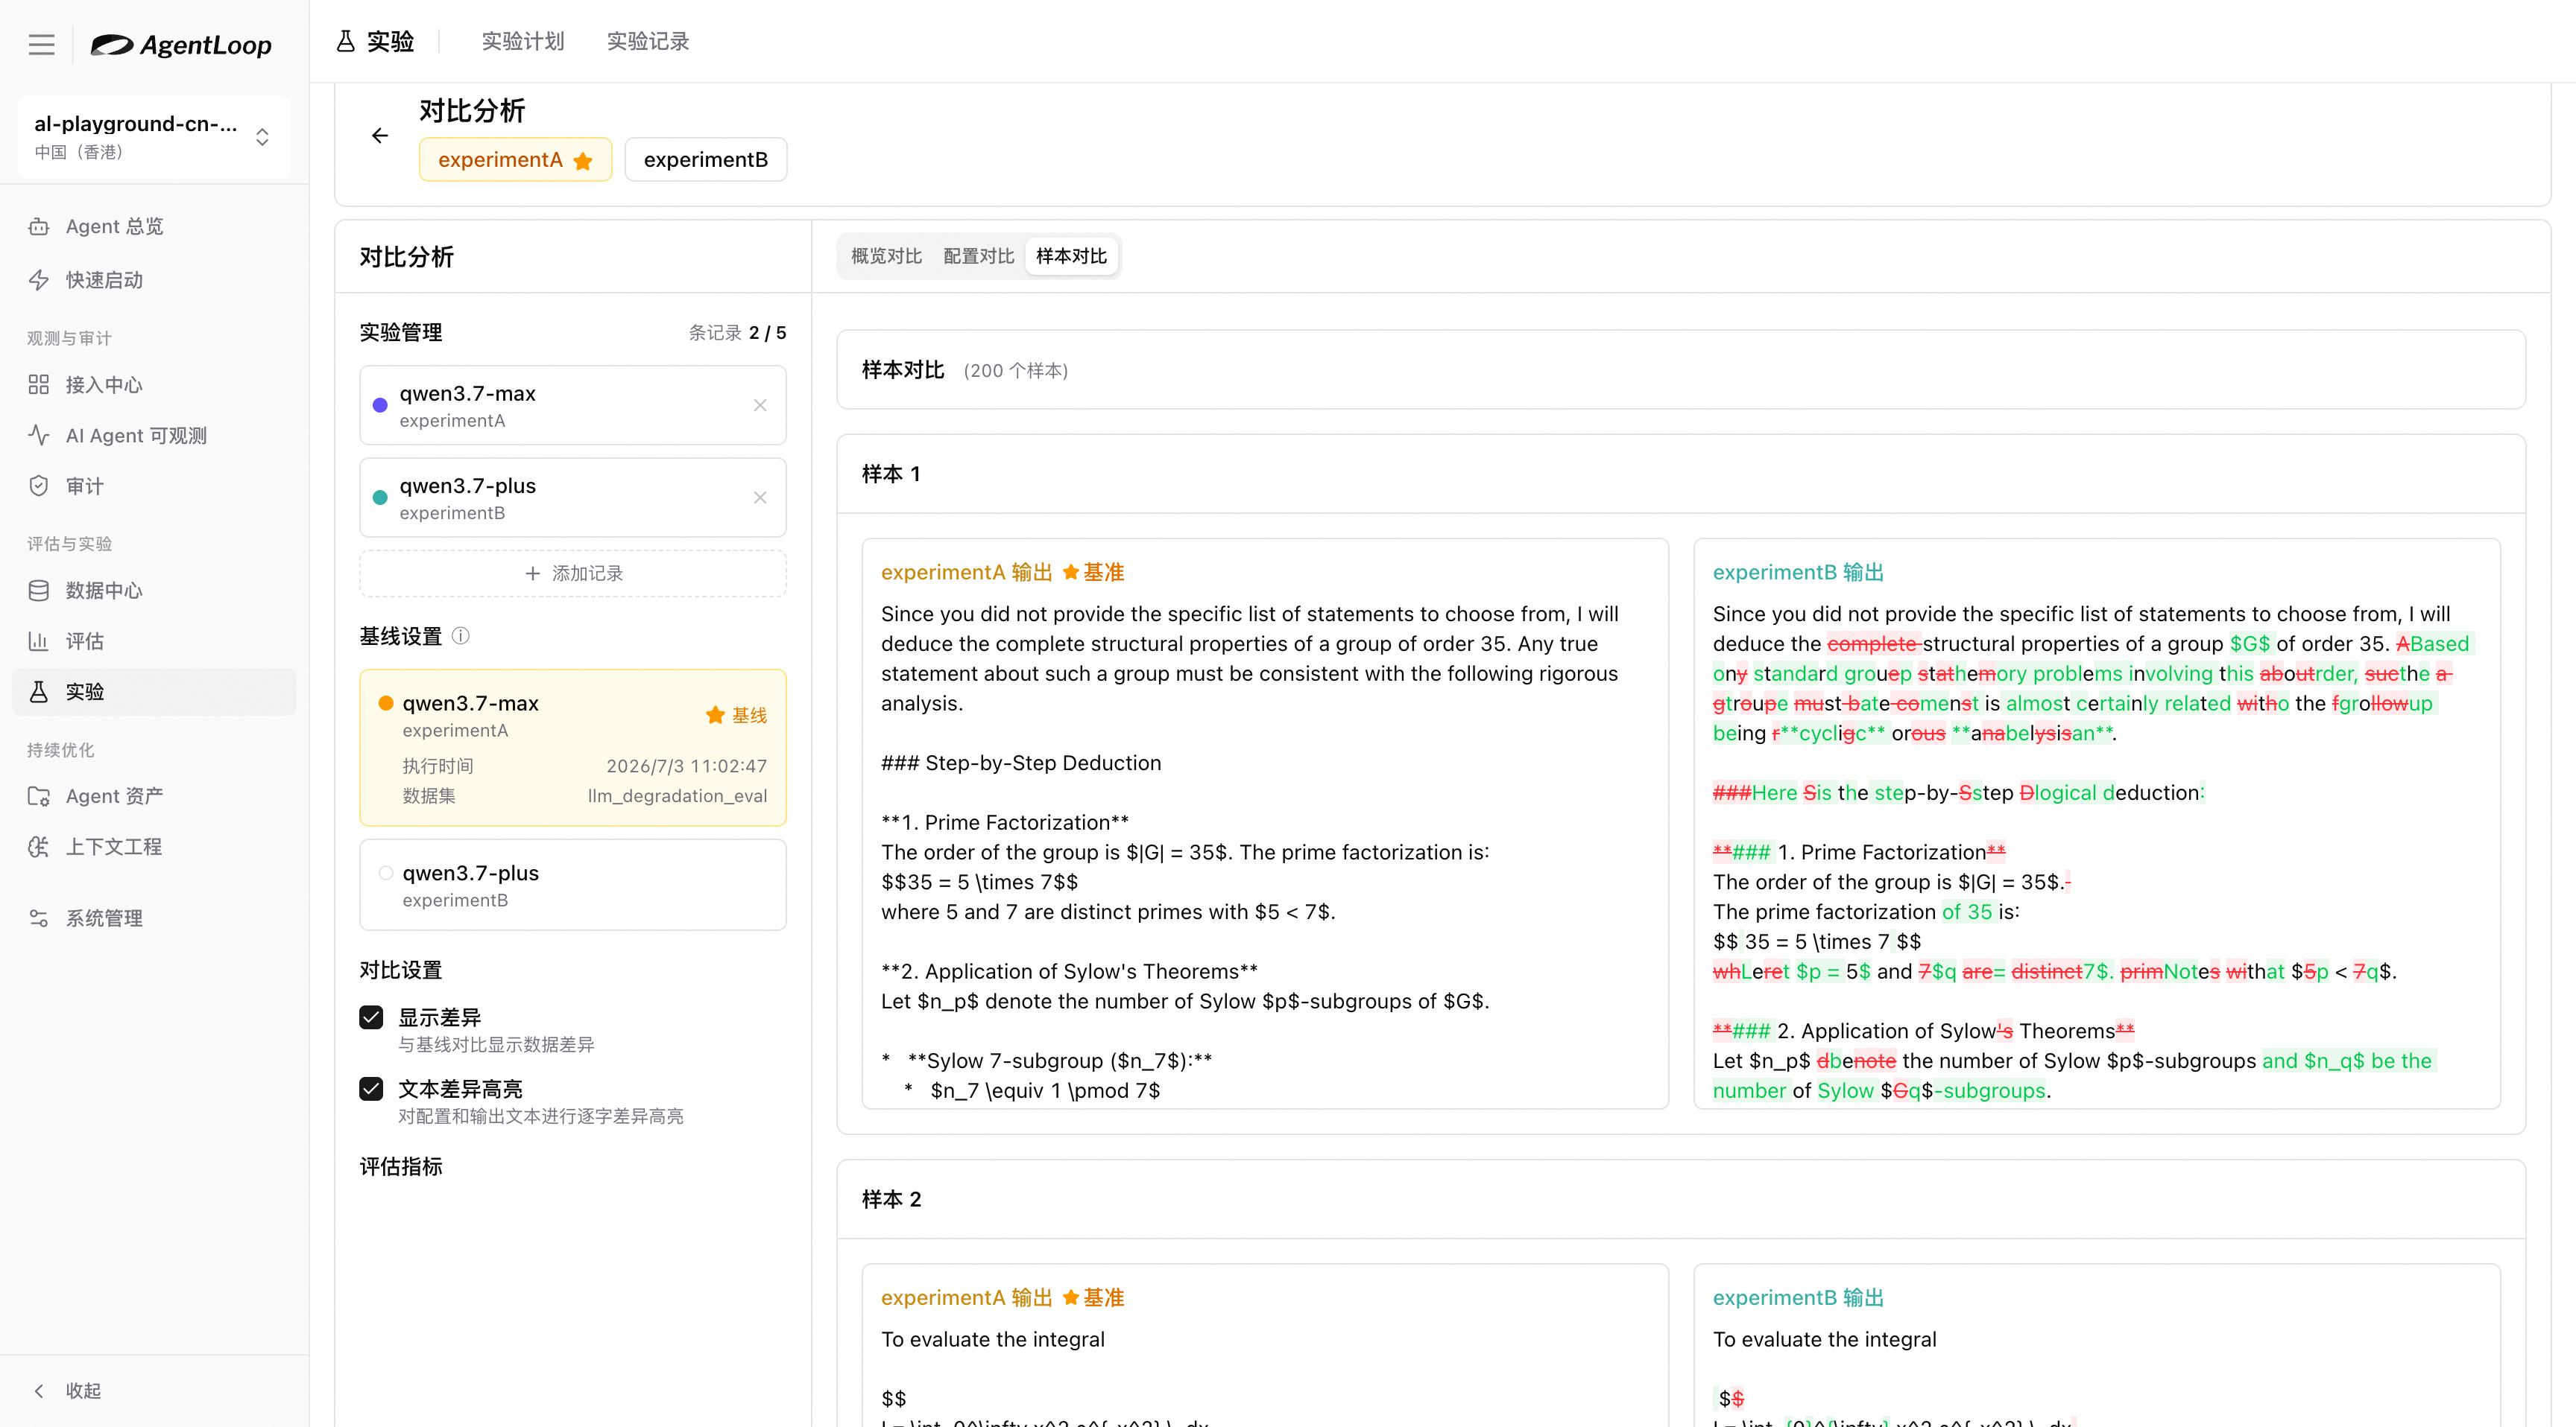Toggle the 显示差异 checkbox
This screenshot has width=2576, height=1427.
click(x=371, y=1017)
